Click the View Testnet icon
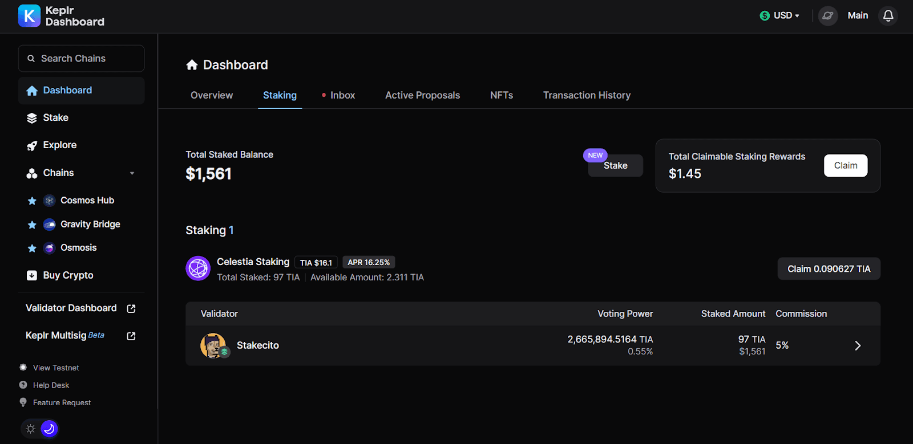The height and width of the screenshot is (444, 913). click(23, 368)
